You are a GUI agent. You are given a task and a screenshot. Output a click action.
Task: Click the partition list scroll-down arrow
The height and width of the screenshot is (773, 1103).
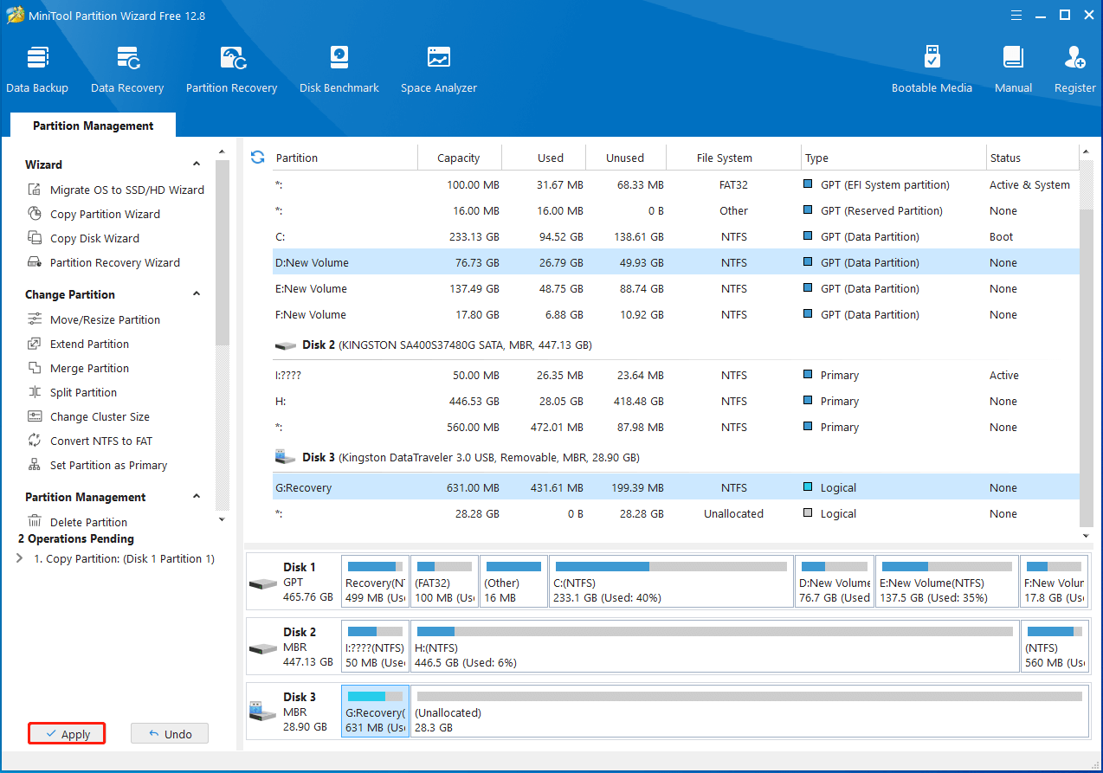pyautogui.click(x=1087, y=536)
